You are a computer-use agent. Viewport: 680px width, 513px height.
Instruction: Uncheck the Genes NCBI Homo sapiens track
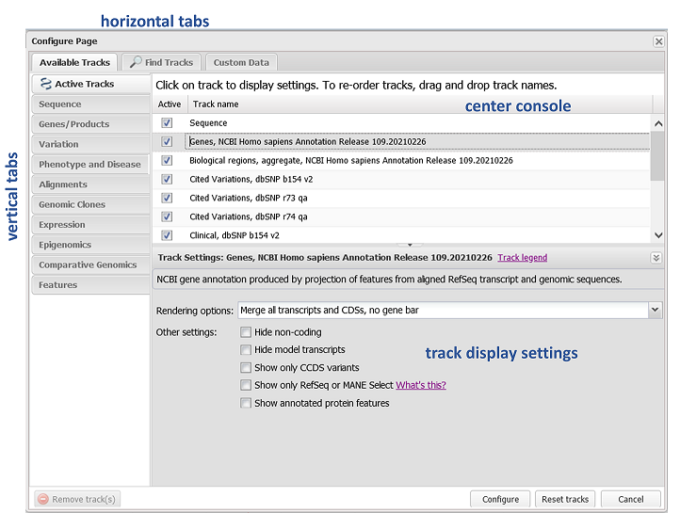(167, 142)
